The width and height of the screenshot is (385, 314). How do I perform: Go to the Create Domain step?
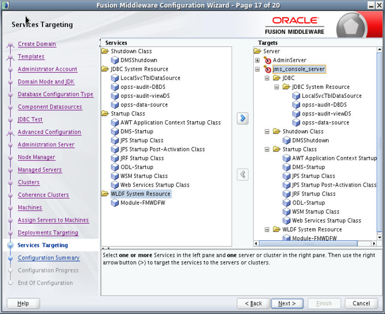pyautogui.click(x=37, y=44)
